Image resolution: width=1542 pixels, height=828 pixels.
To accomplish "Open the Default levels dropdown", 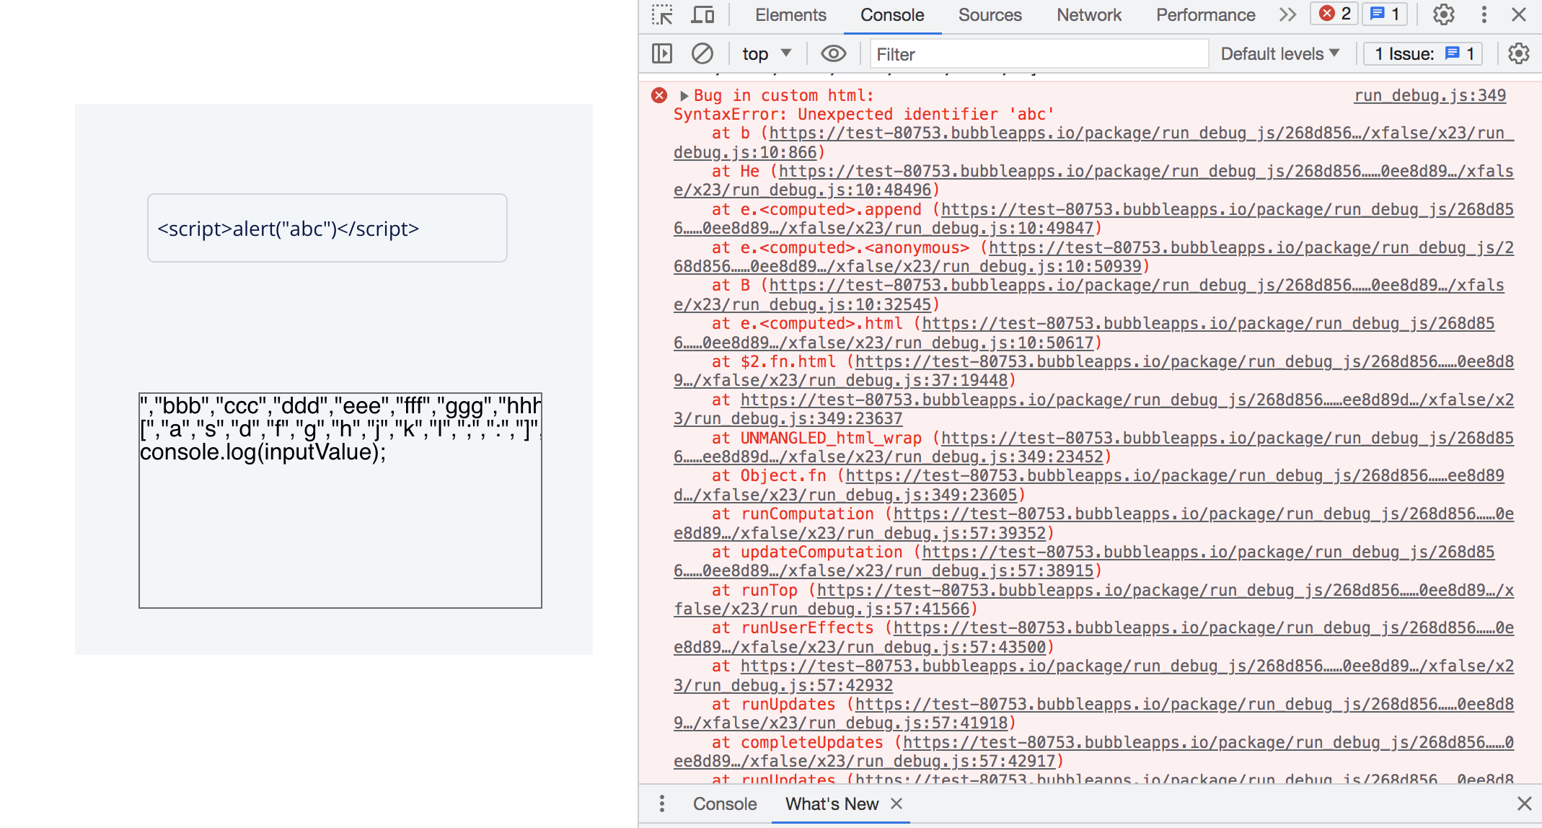I will (x=1279, y=53).
